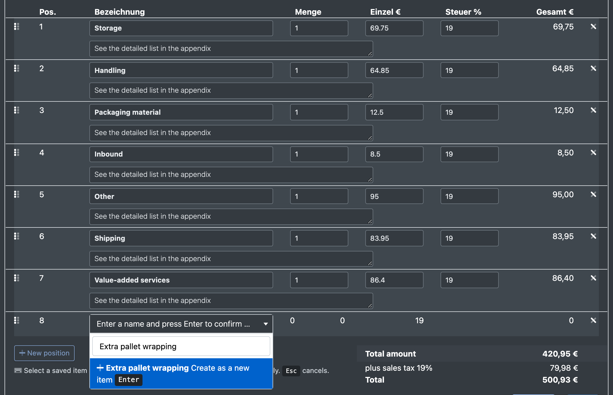Viewport: 613px width, 395px height.
Task: Edit the Other quantity field
Action: click(x=319, y=196)
